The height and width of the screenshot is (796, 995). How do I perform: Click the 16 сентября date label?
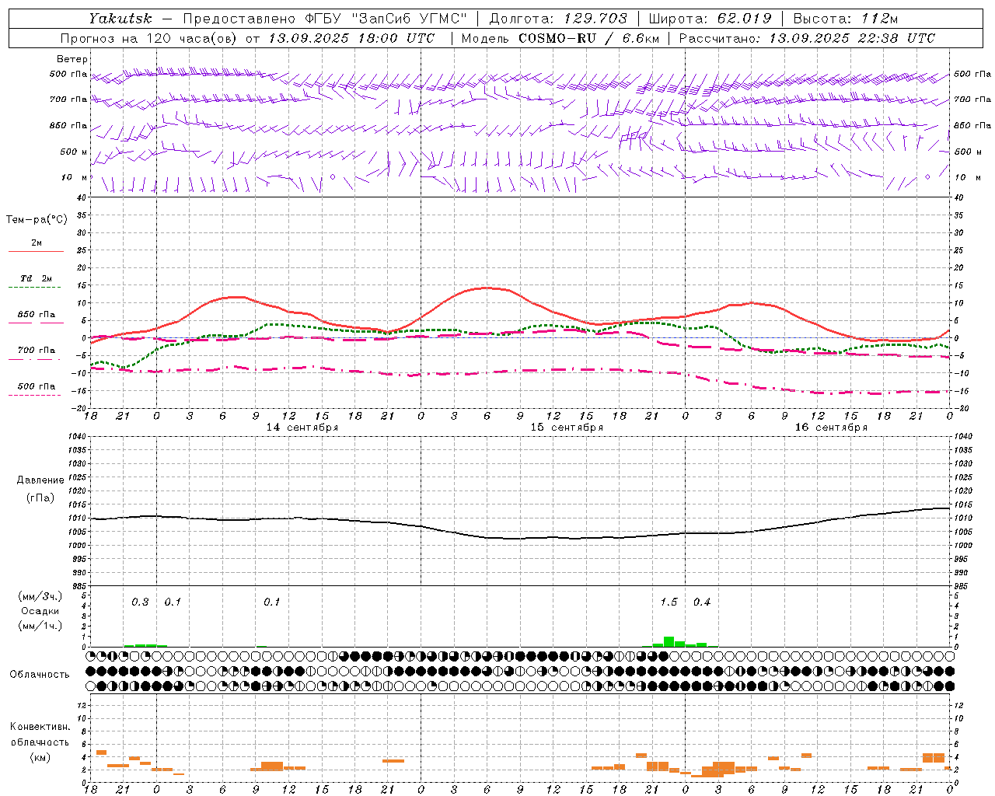coord(831,428)
